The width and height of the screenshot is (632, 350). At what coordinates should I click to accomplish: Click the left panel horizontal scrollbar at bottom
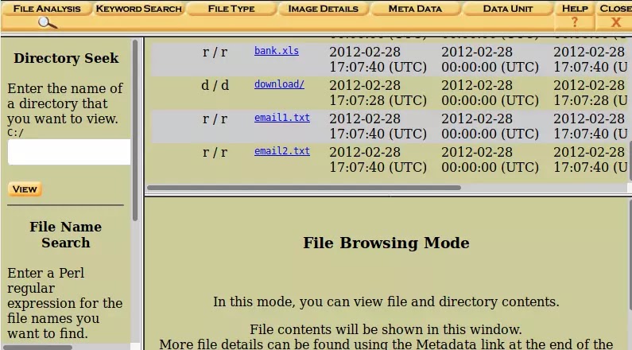pyautogui.click(x=37, y=347)
